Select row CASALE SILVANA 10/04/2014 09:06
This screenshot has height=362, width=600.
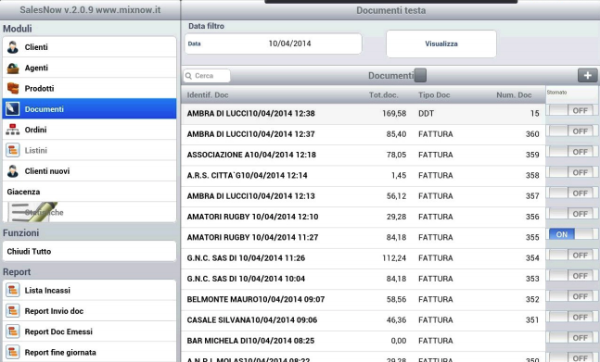364,319
